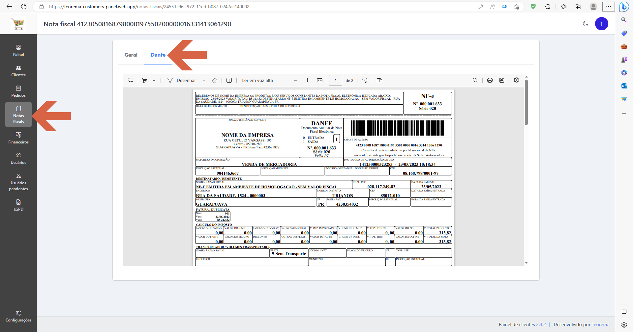Open browser Read aloud icon

coord(493,7)
